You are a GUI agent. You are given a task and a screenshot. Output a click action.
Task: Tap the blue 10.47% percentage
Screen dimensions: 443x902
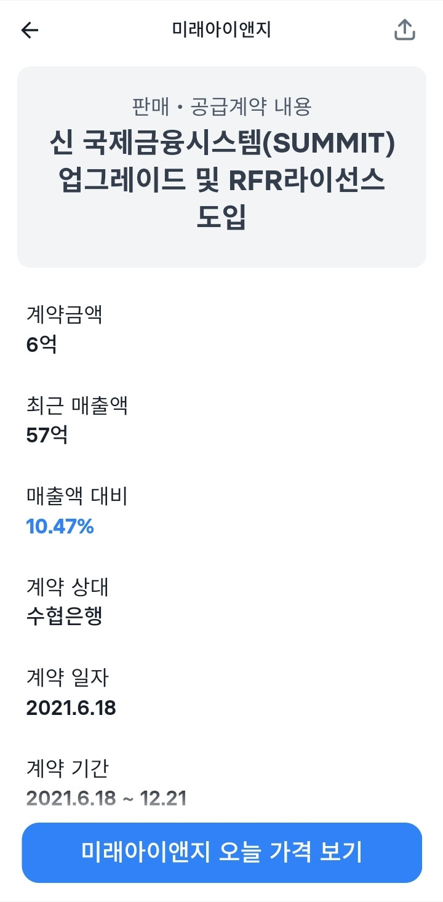point(60,526)
